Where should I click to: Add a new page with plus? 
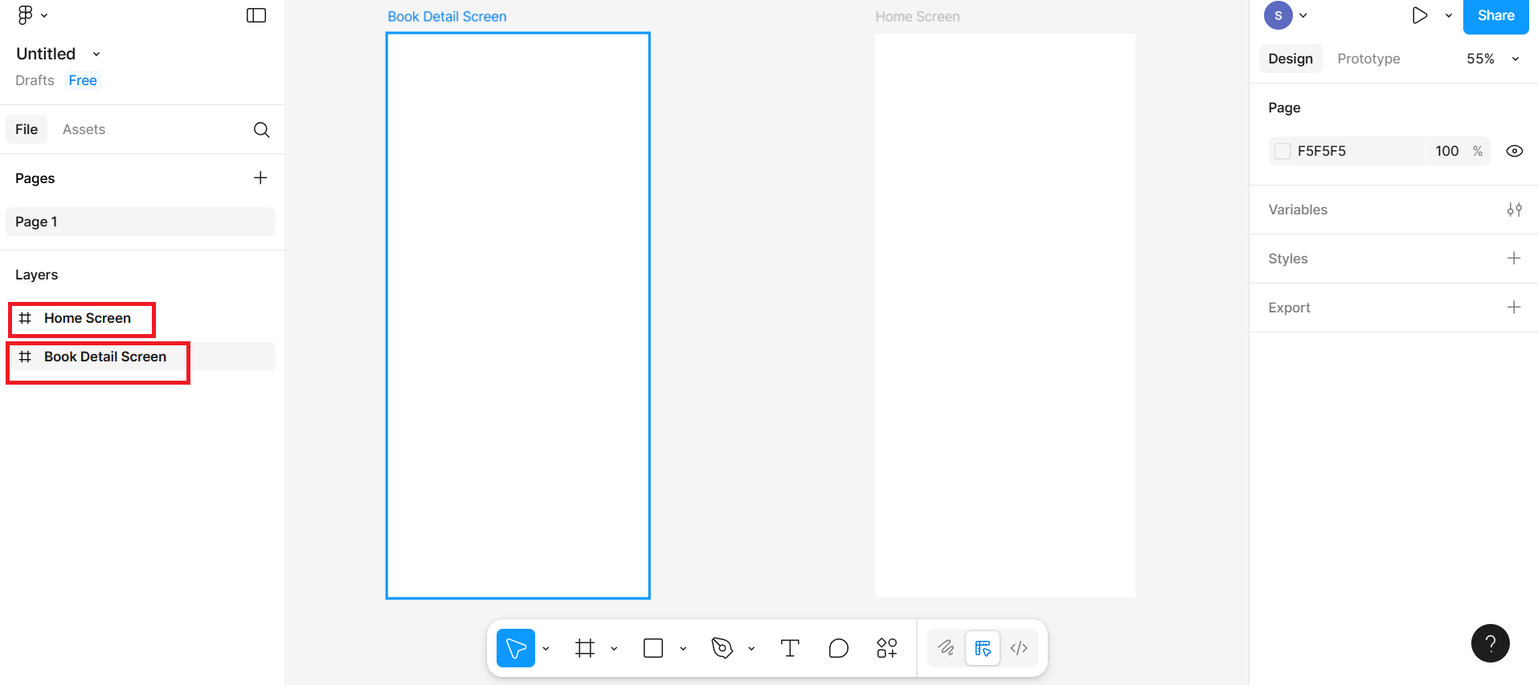pos(260,177)
